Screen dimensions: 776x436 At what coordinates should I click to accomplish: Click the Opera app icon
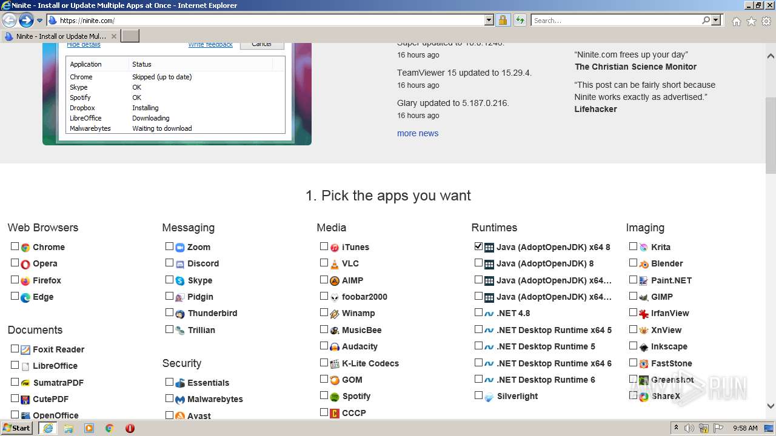pos(25,264)
